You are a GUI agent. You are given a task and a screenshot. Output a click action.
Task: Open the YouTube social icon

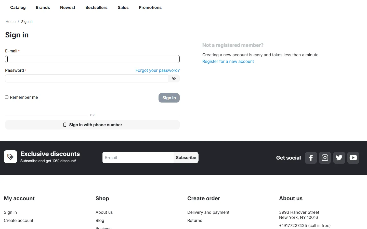point(353,158)
